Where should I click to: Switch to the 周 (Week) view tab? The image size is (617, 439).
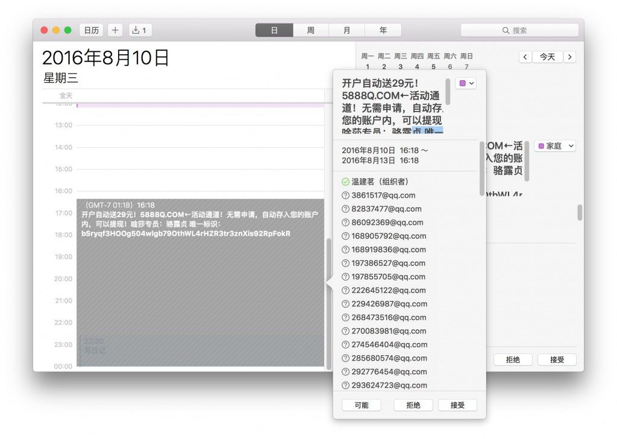(310, 30)
